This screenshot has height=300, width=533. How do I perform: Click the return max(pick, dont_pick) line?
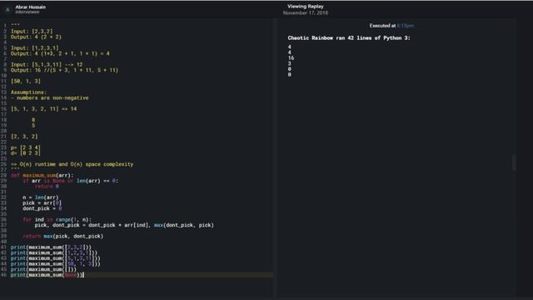63,236
